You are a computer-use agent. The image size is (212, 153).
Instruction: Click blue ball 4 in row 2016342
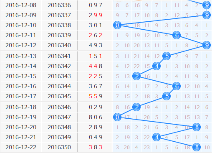point(156,66)
